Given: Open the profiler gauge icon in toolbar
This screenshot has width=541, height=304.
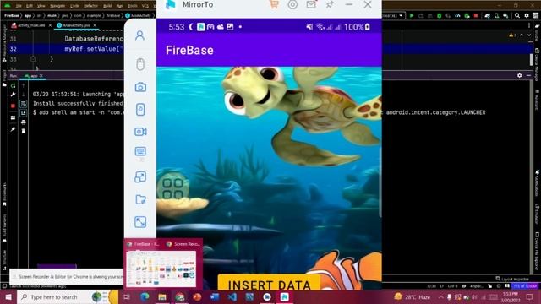Looking at the screenshot, I should pyautogui.click(x=457, y=15).
